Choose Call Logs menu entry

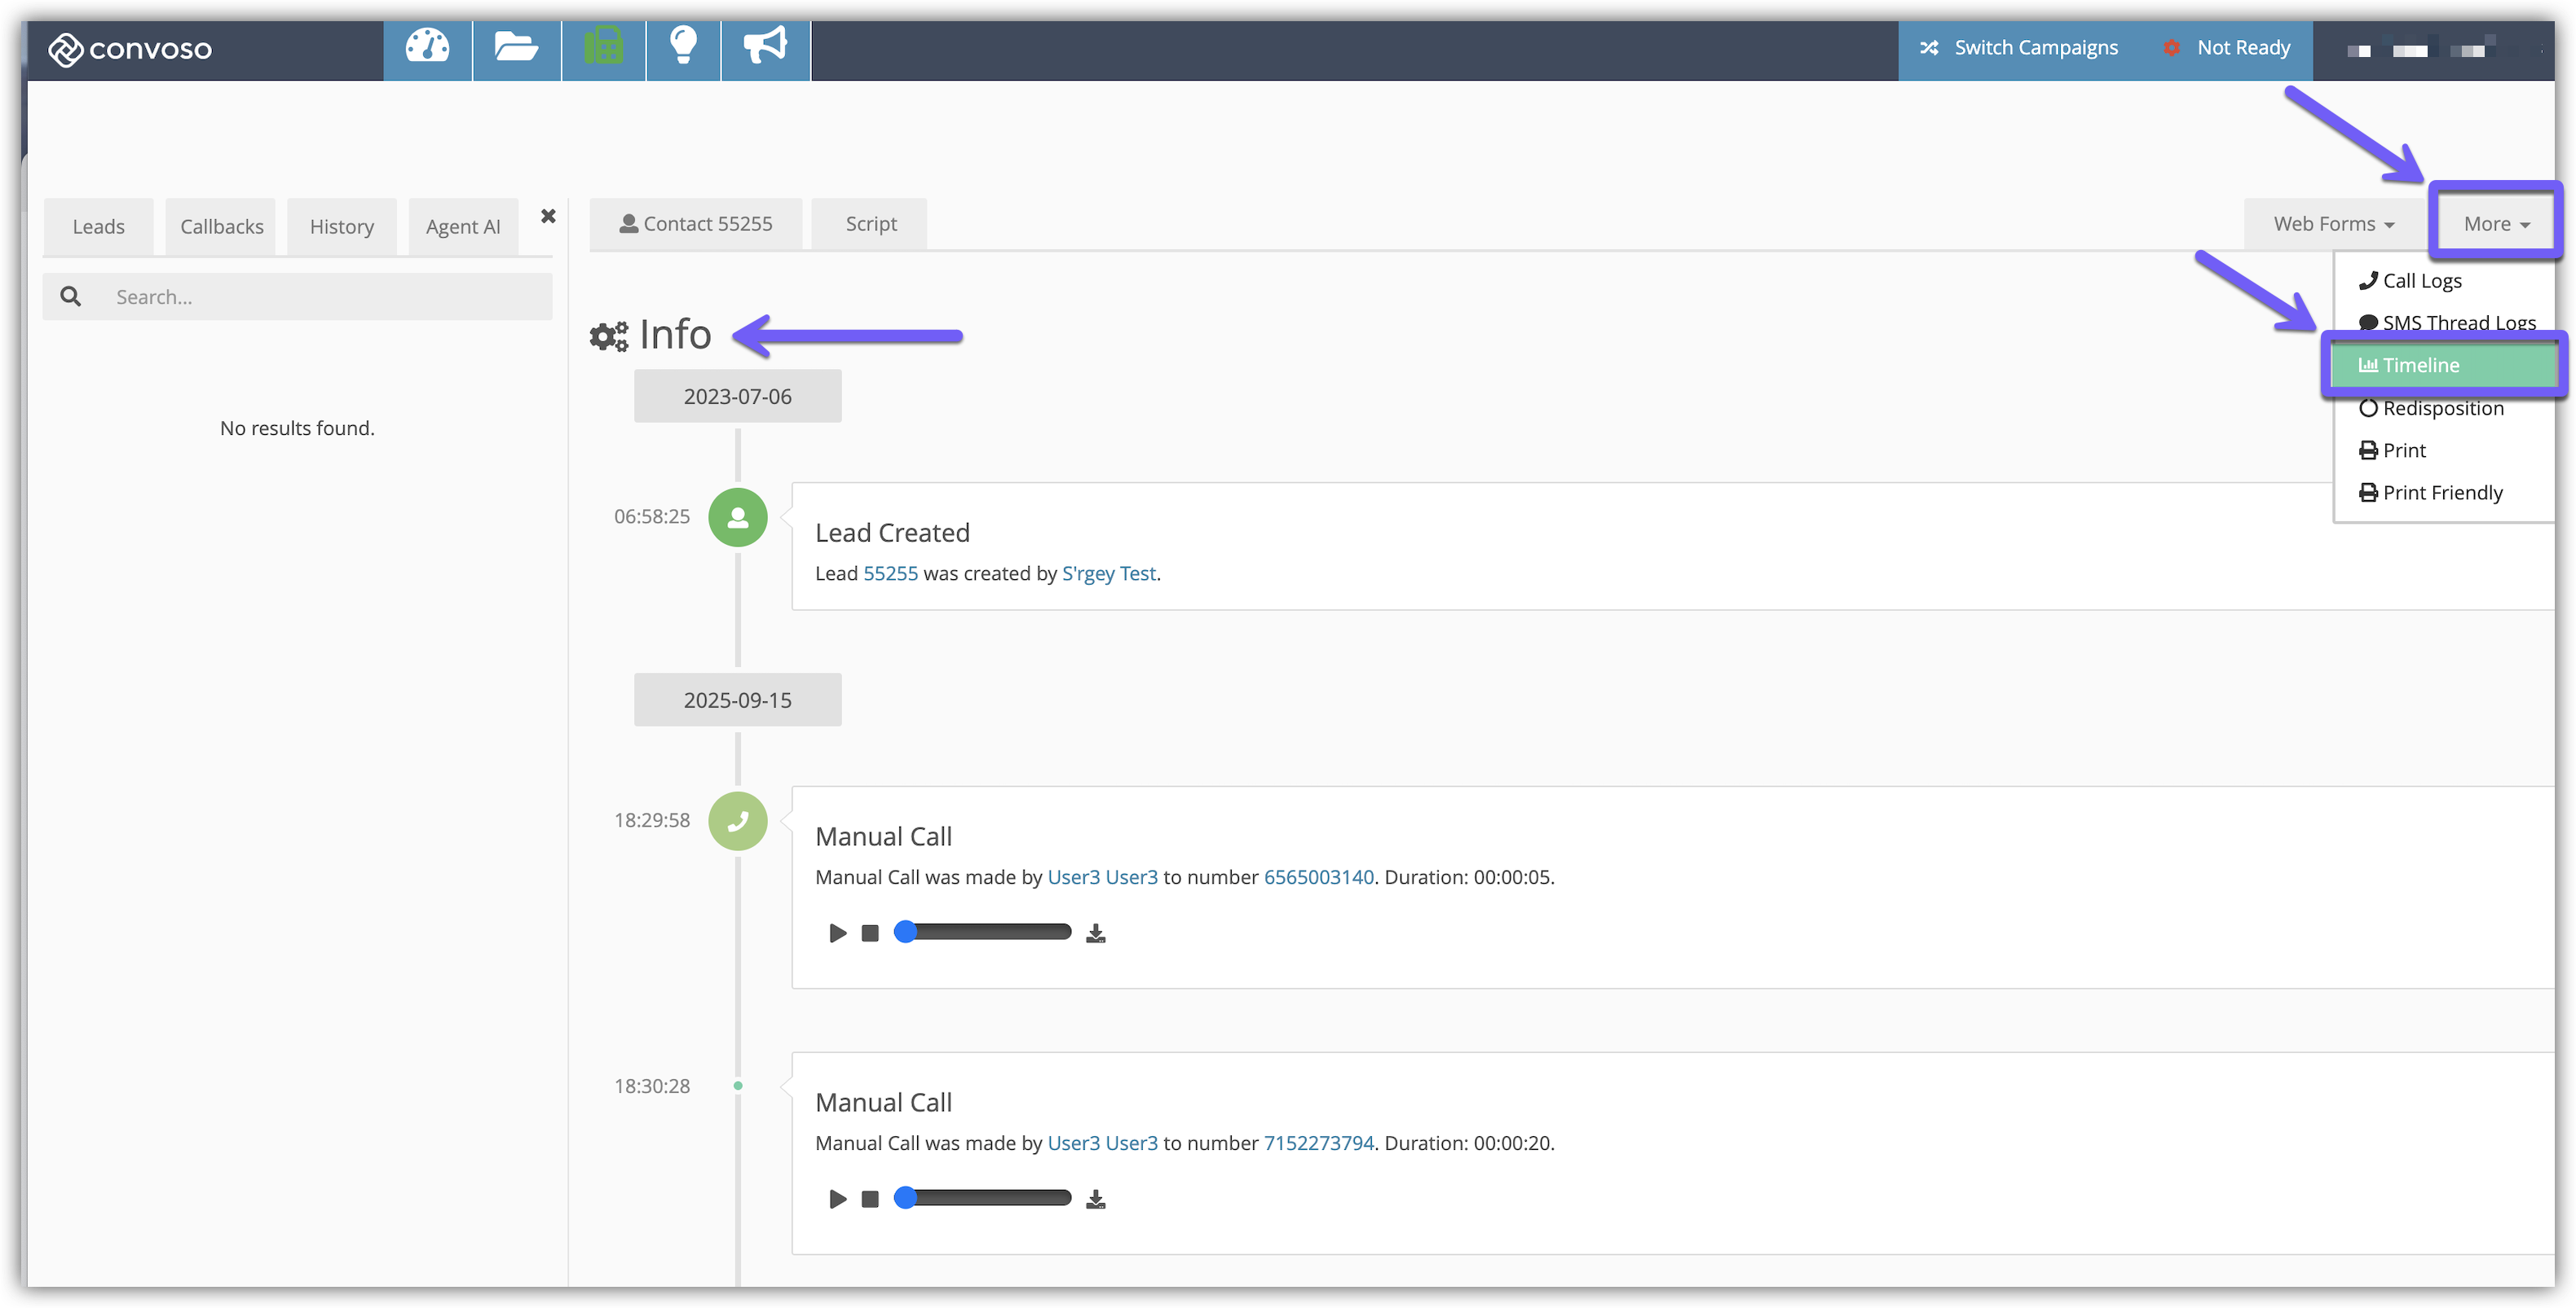(2420, 281)
